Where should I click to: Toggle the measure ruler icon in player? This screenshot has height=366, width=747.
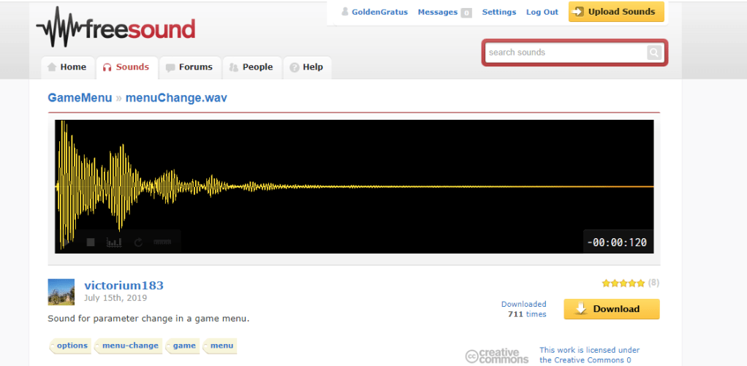click(162, 243)
